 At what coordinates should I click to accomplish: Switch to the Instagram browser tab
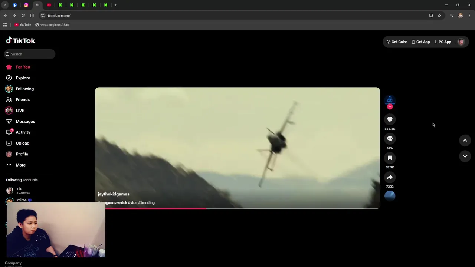[26, 5]
